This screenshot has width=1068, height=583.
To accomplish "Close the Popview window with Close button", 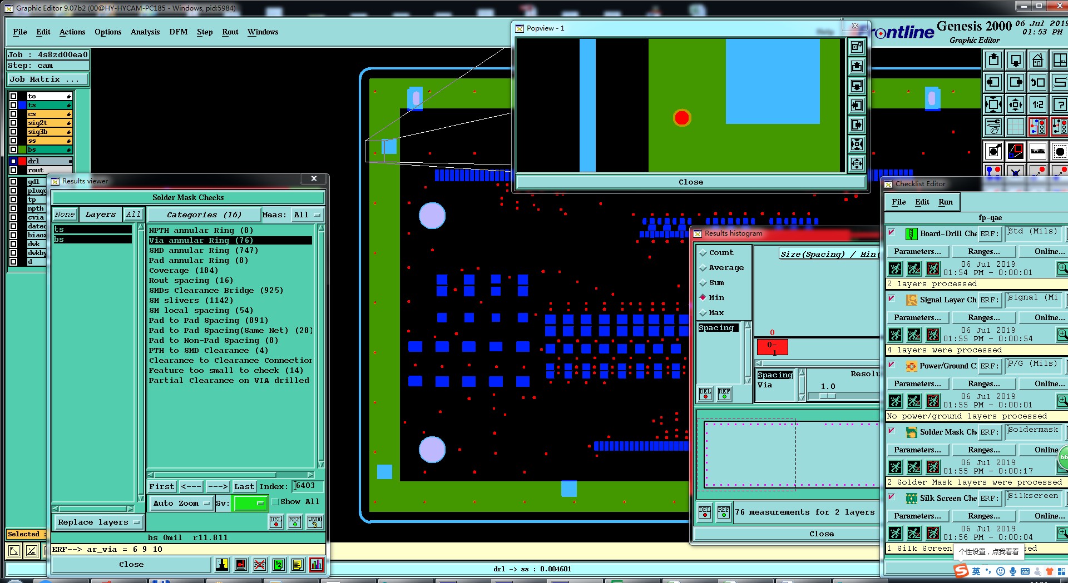I will coord(690,182).
